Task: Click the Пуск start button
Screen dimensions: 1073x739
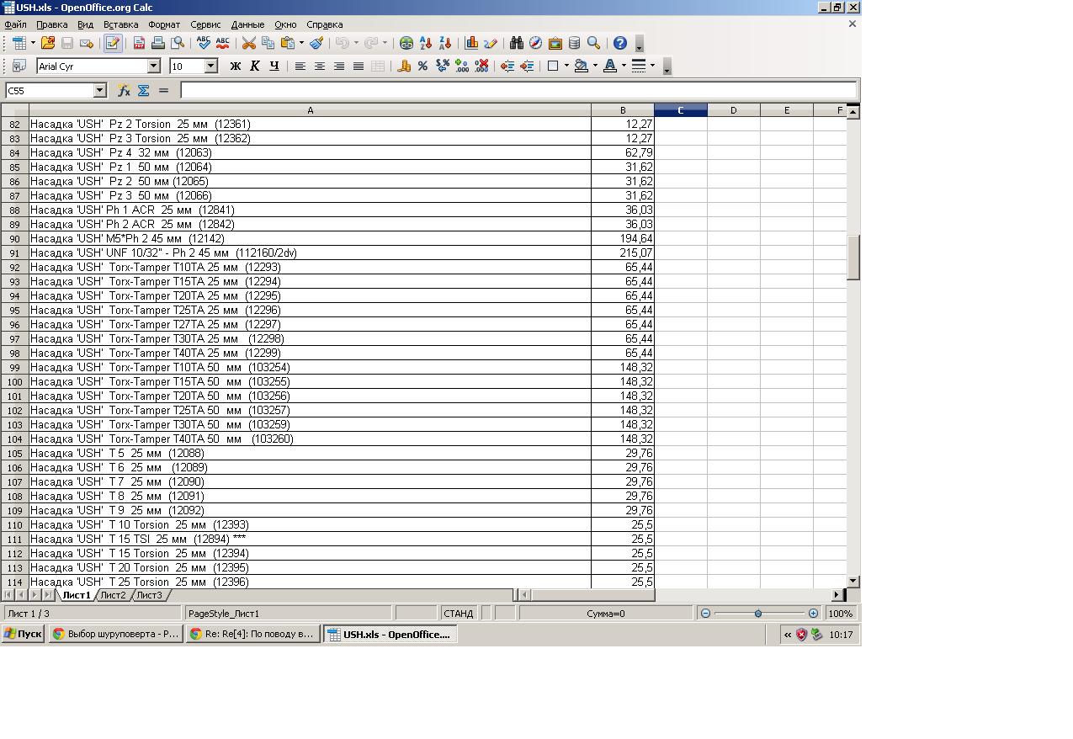Action: click(x=23, y=635)
